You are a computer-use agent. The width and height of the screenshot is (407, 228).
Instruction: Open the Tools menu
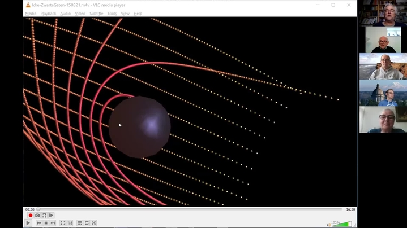tap(112, 13)
